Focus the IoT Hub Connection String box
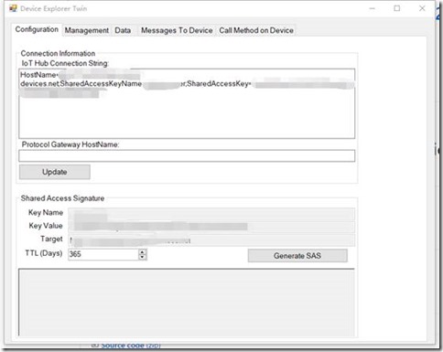This screenshot has width=443, height=352. (187, 103)
